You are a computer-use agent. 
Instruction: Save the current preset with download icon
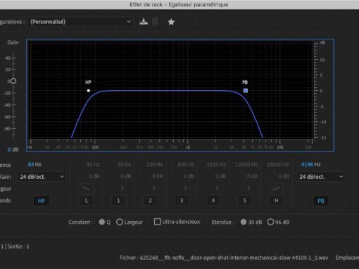(x=144, y=22)
